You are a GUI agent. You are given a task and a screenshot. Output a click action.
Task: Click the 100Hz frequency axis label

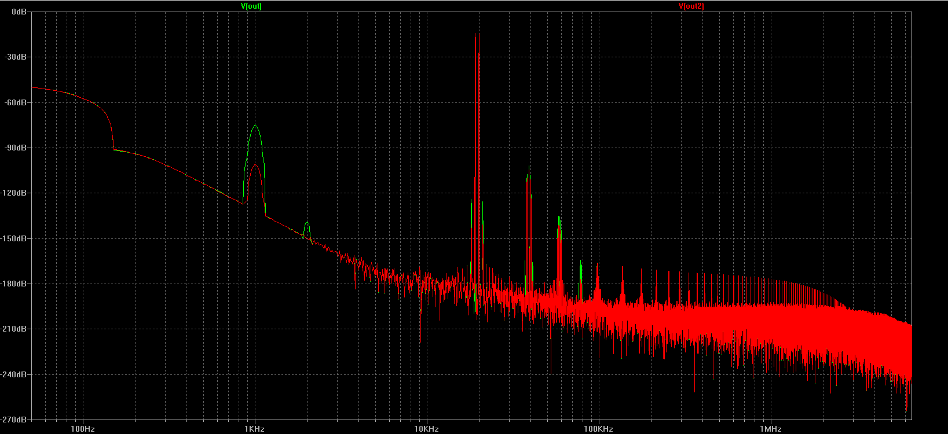click(83, 429)
